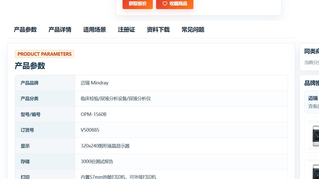
Task: Click the 收藏商品 button
Action: (175, 4)
